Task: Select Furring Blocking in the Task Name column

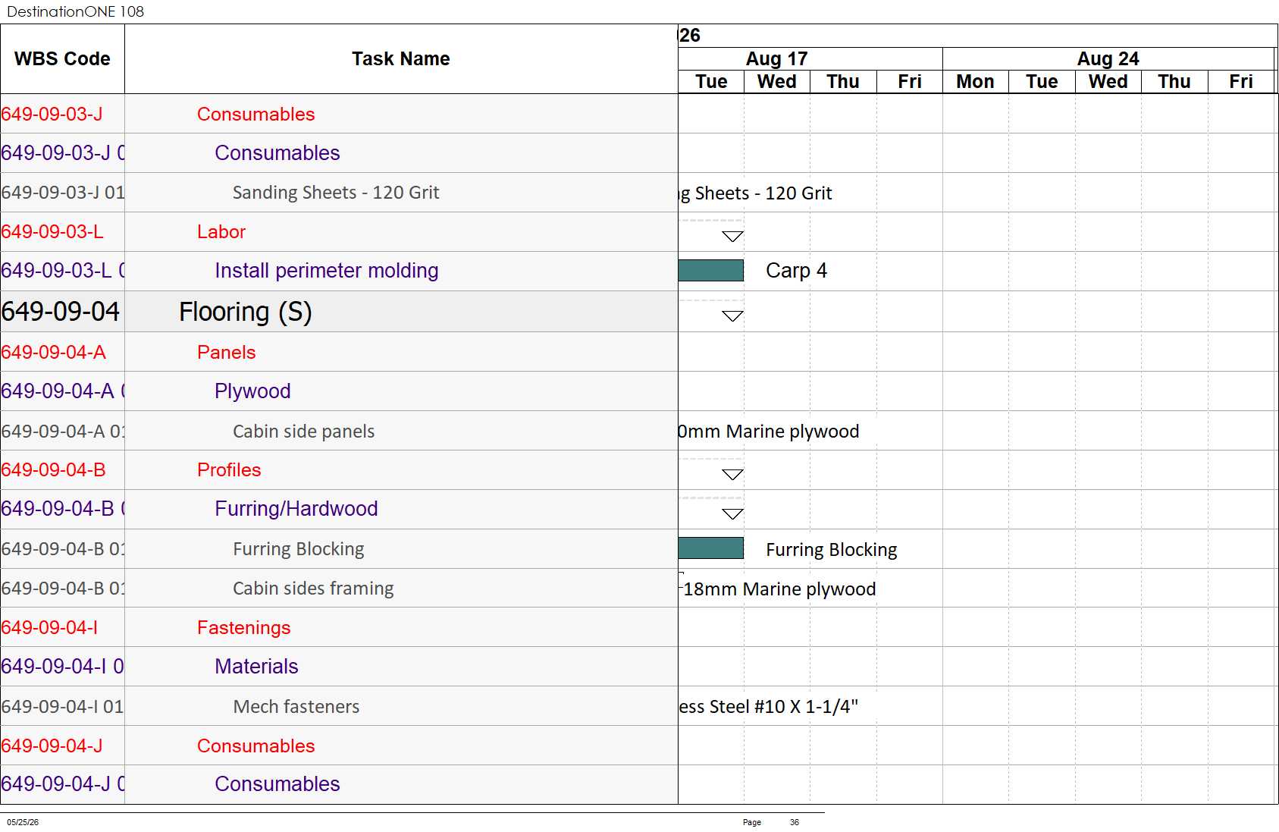Action: (x=299, y=549)
